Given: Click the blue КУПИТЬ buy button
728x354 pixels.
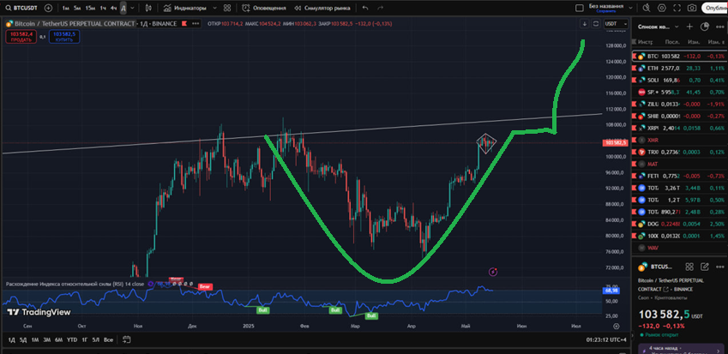Looking at the screenshot, I should tap(64, 37).
